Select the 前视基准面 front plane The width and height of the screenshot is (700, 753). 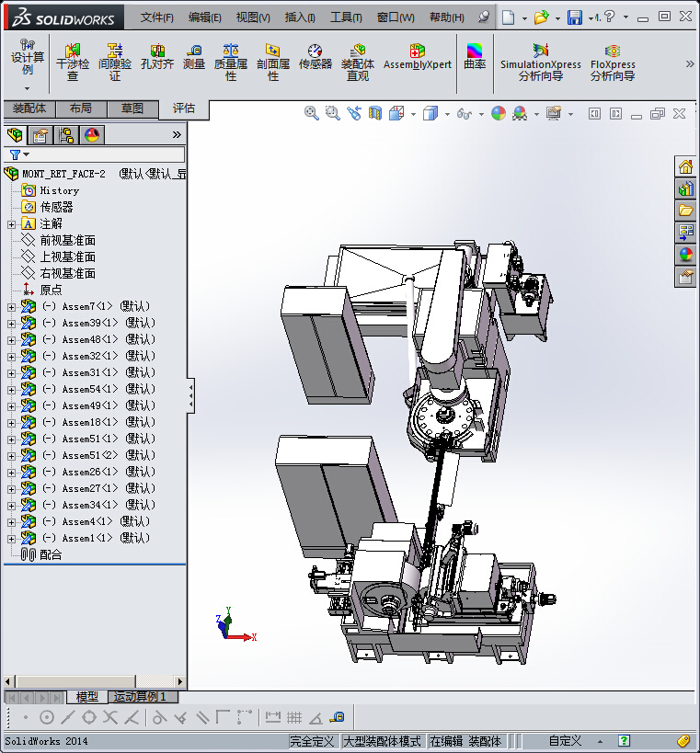(x=67, y=240)
